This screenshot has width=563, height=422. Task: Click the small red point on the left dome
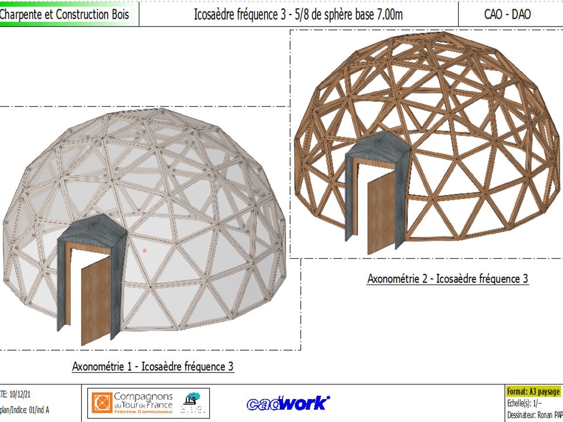pyautogui.click(x=145, y=251)
